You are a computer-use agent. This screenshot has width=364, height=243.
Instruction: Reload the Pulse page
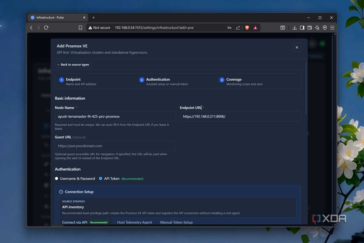point(46,28)
